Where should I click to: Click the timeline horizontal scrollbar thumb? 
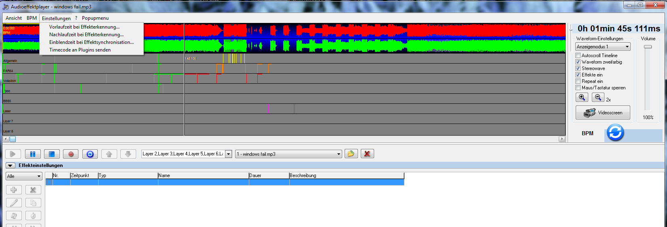(x=13, y=139)
